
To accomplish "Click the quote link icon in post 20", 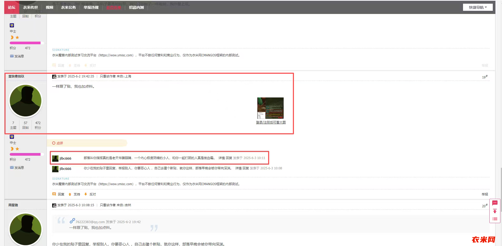I will pos(72,221).
